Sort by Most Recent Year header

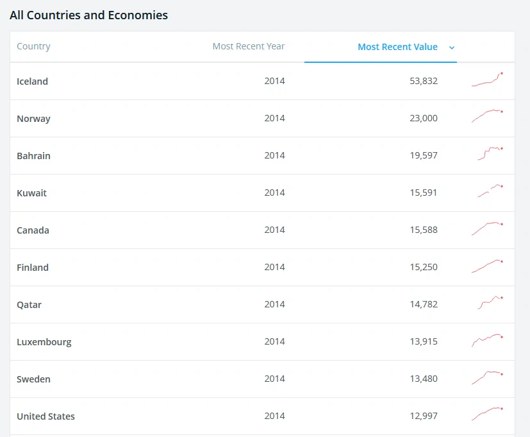(x=249, y=46)
